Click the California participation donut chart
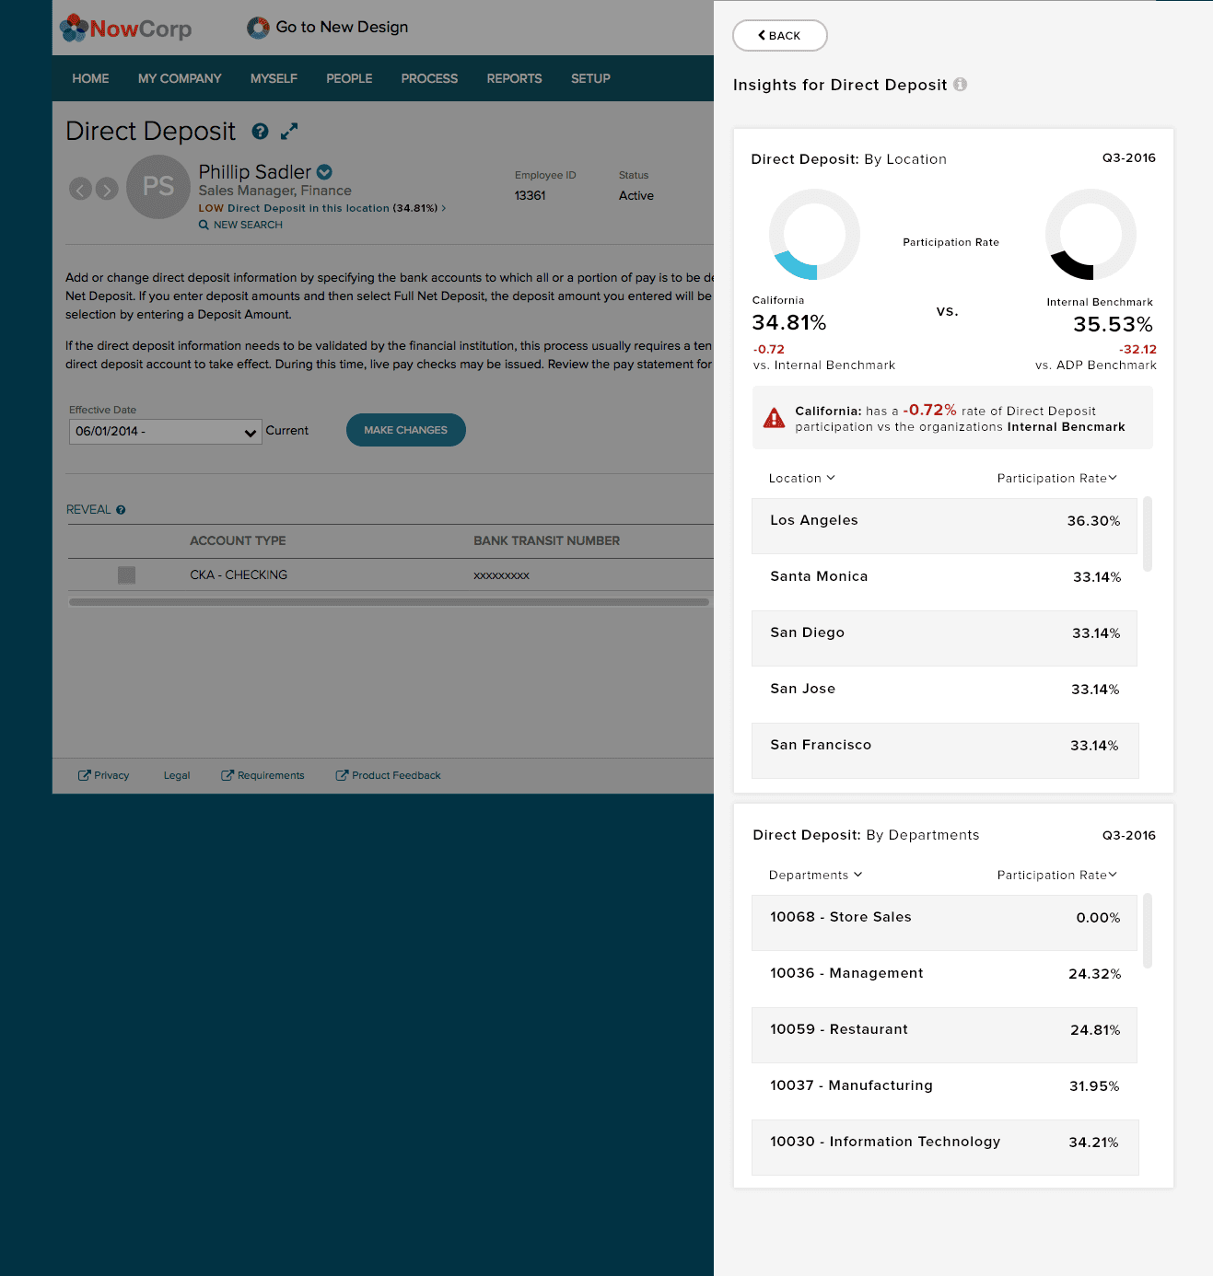The image size is (1213, 1276). pyautogui.click(x=814, y=234)
